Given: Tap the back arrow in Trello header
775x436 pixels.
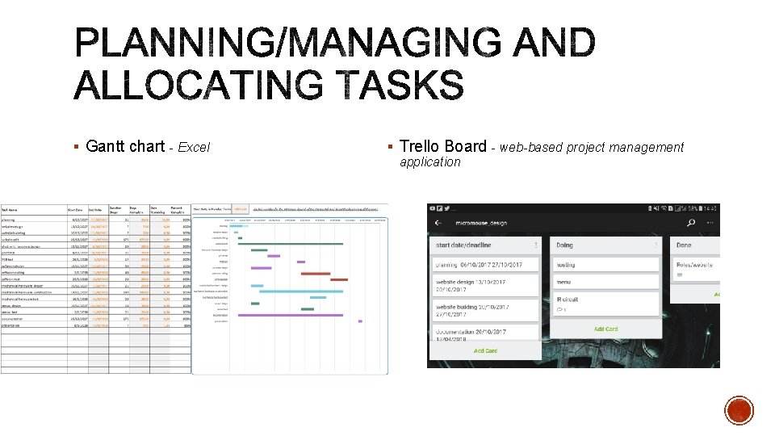Looking at the screenshot, I should [438, 223].
